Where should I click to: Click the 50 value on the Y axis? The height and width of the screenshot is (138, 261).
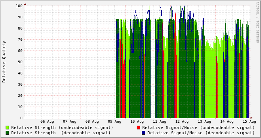pyautogui.click(x=20, y=62)
